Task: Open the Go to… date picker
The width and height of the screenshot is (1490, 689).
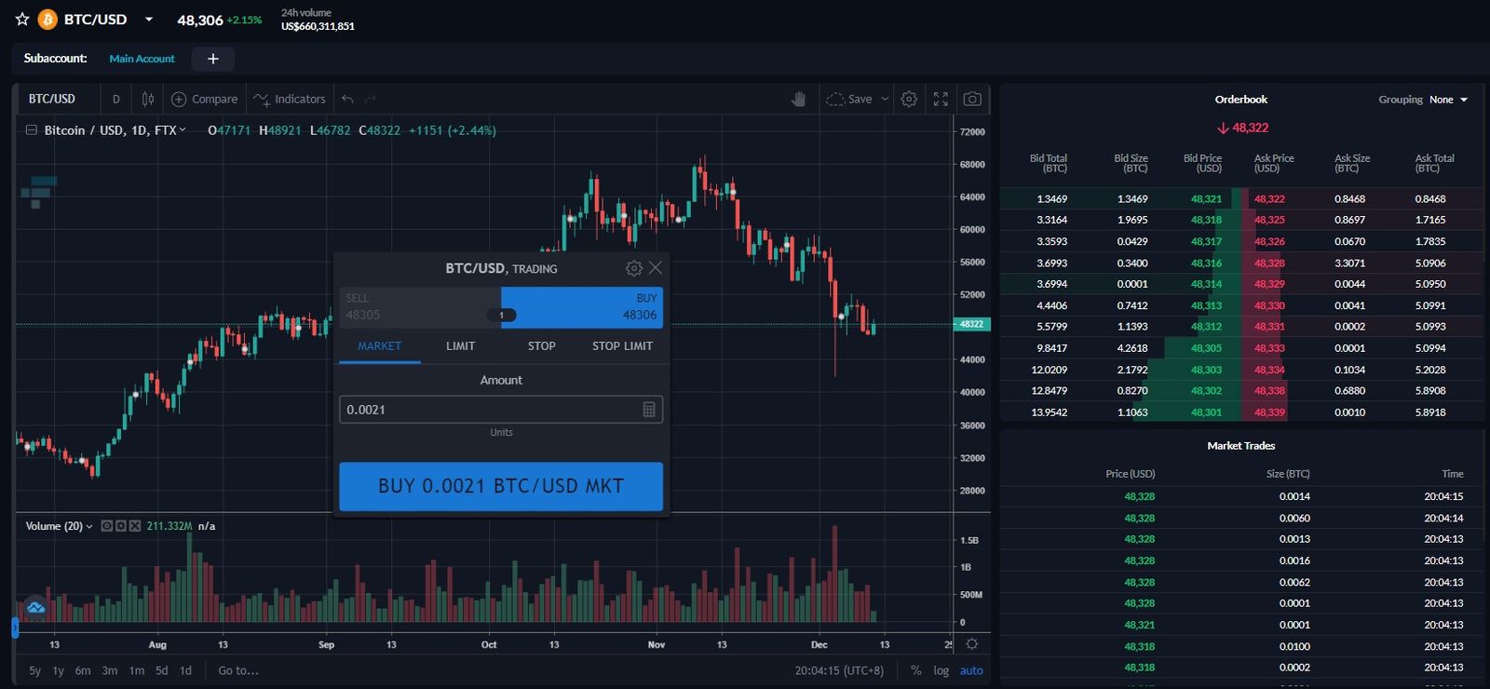Action: (x=238, y=670)
